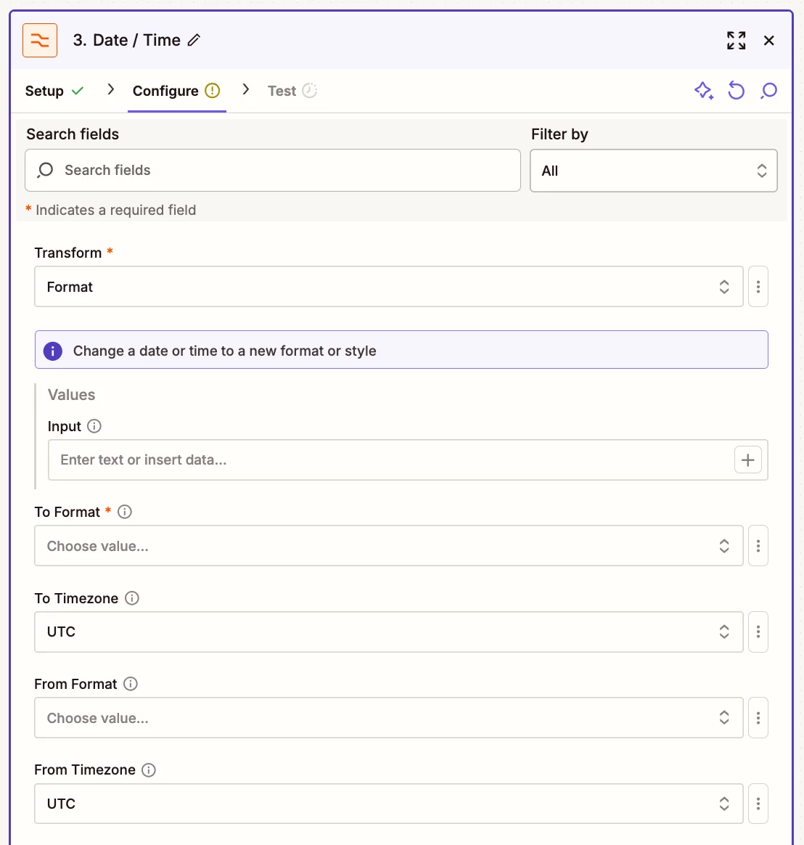Open the From Timezone UTC dropdown
The width and height of the screenshot is (804, 845).
388,804
